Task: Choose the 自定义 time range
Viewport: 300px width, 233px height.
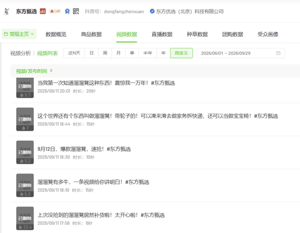Action: (x=181, y=53)
